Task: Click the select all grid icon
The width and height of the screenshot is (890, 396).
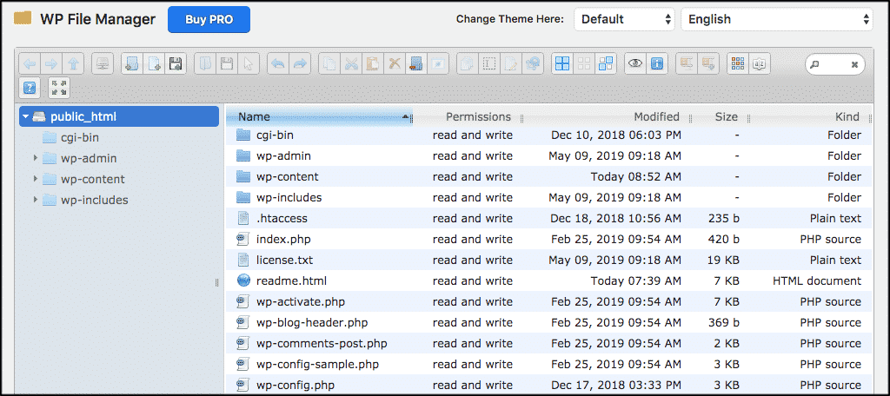Action: tap(562, 63)
